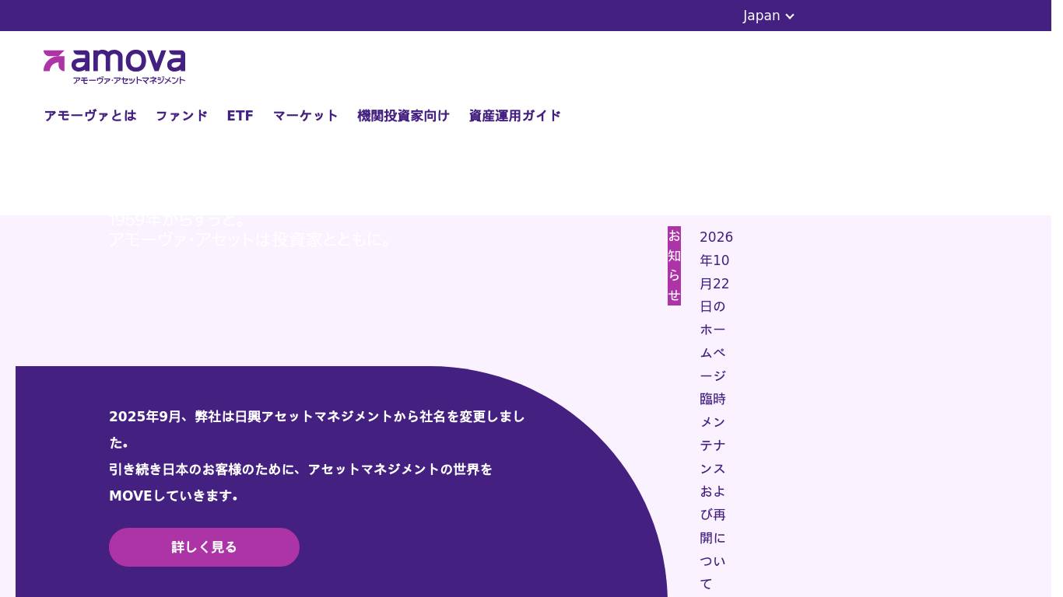The image size is (1063, 597).
Task: Open the 機関投資家向け menu
Action: pyautogui.click(x=404, y=116)
